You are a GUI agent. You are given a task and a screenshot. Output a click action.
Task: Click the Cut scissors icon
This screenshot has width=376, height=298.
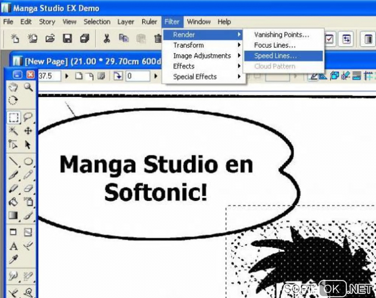pyautogui.click(x=107, y=38)
